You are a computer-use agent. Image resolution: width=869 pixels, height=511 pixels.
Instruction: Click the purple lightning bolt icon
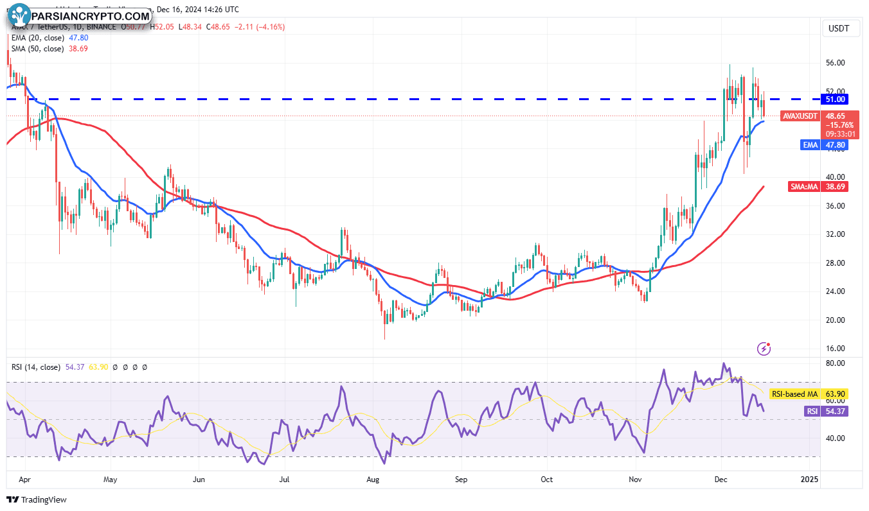pos(764,349)
